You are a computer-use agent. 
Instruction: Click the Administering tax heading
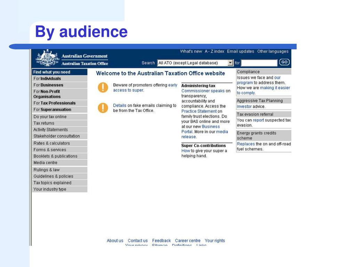tap(198, 86)
